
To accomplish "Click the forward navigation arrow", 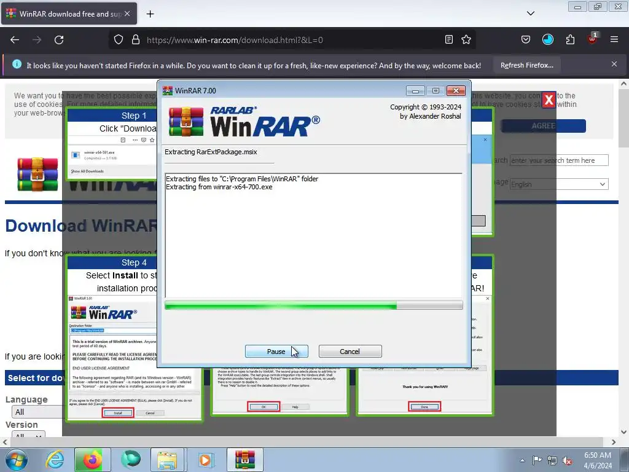I will point(37,40).
